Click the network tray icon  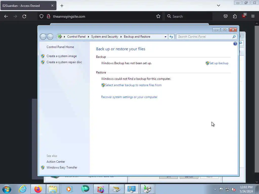pyautogui.click(x=227, y=189)
